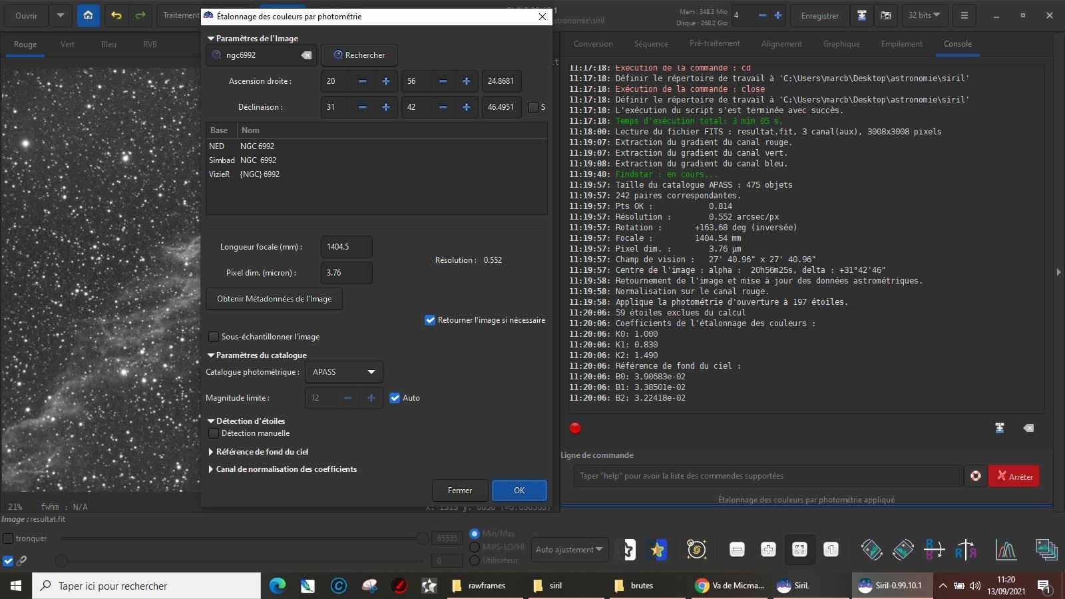Open the APASS photometric catalogue dropdown
The width and height of the screenshot is (1065, 599).
[343, 372]
